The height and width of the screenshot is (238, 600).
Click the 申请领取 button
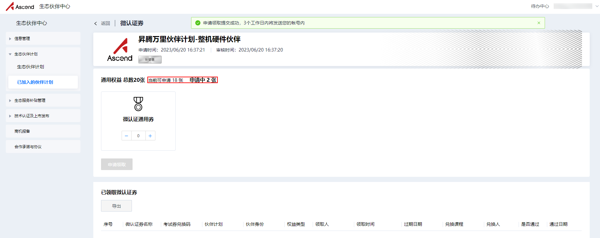point(117,164)
